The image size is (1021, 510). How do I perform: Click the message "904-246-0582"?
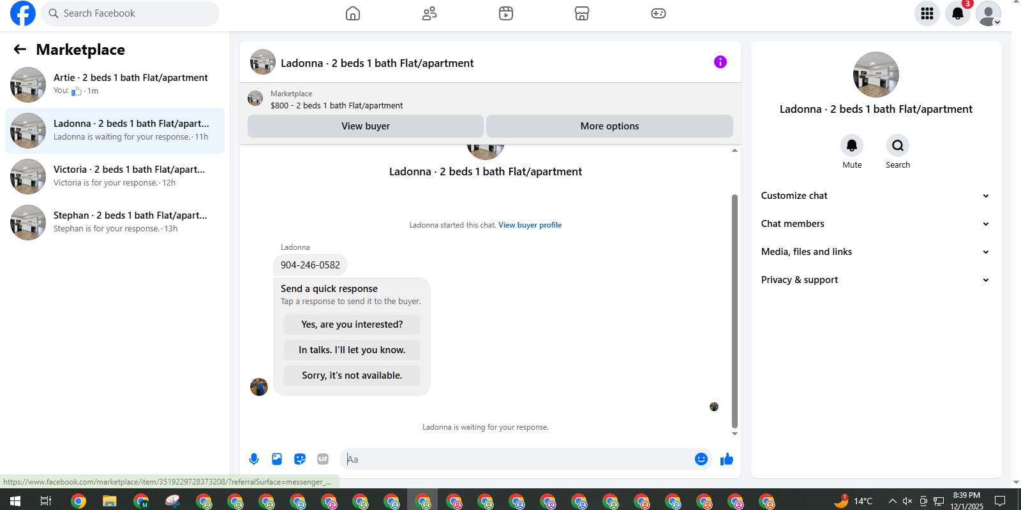pyautogui.click(x=311, y=265)
